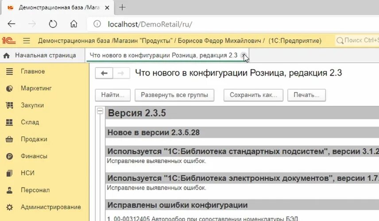
Task: Go forward with the form's right arrow button
Action: tap(121, 73)
